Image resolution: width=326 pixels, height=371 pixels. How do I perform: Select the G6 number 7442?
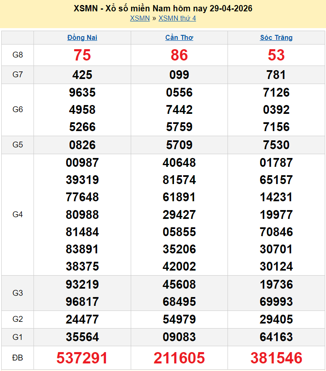(x=179, y=110)
